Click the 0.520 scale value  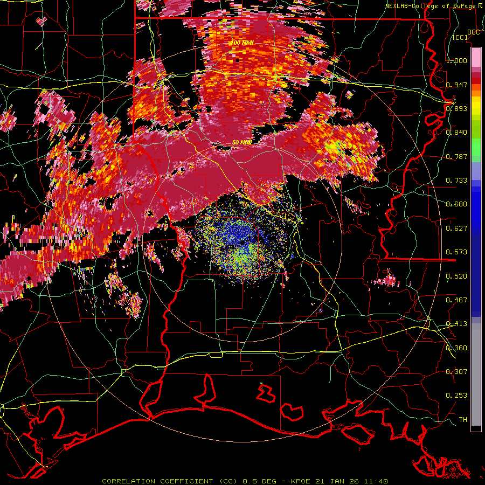tap(456, 276)
